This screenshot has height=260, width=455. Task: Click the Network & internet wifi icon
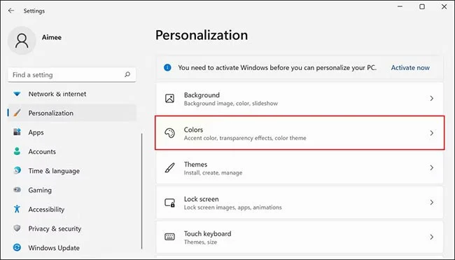pos(17,94)
